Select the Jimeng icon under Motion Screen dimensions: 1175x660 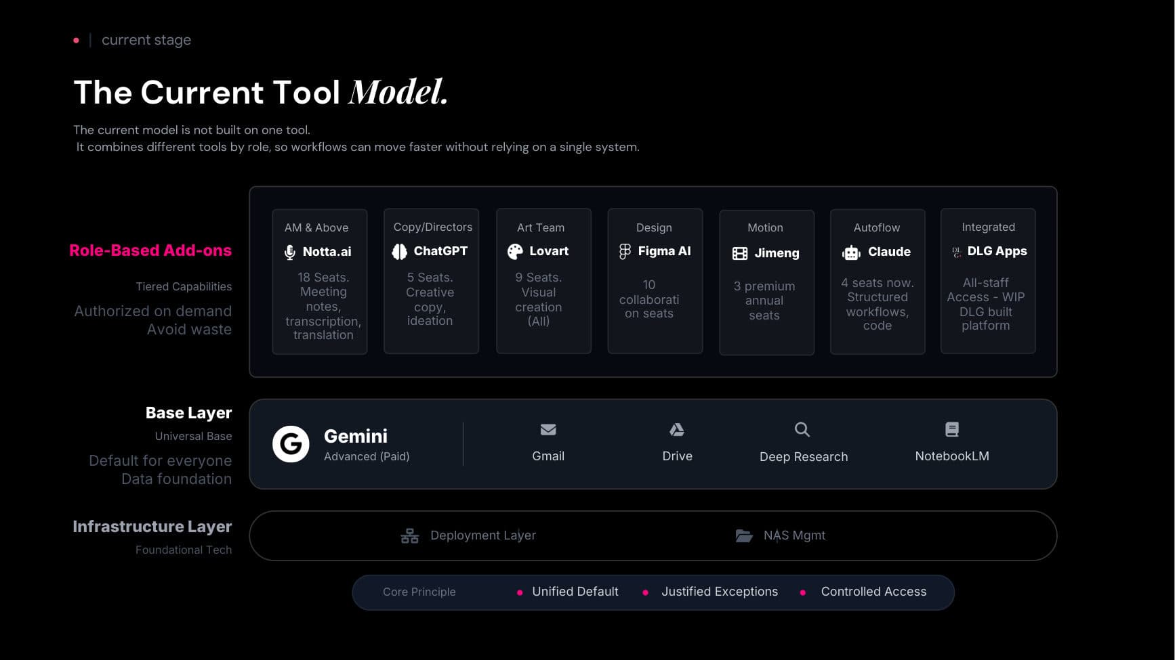click(x=739, y=252)
